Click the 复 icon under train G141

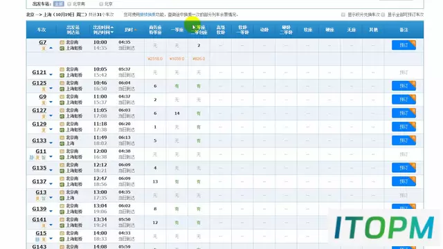[44, 225]
